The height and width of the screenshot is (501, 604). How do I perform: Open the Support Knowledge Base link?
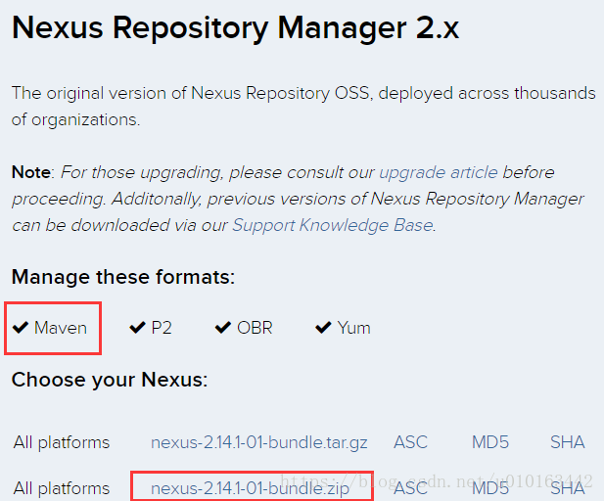(x=332, y=225)
